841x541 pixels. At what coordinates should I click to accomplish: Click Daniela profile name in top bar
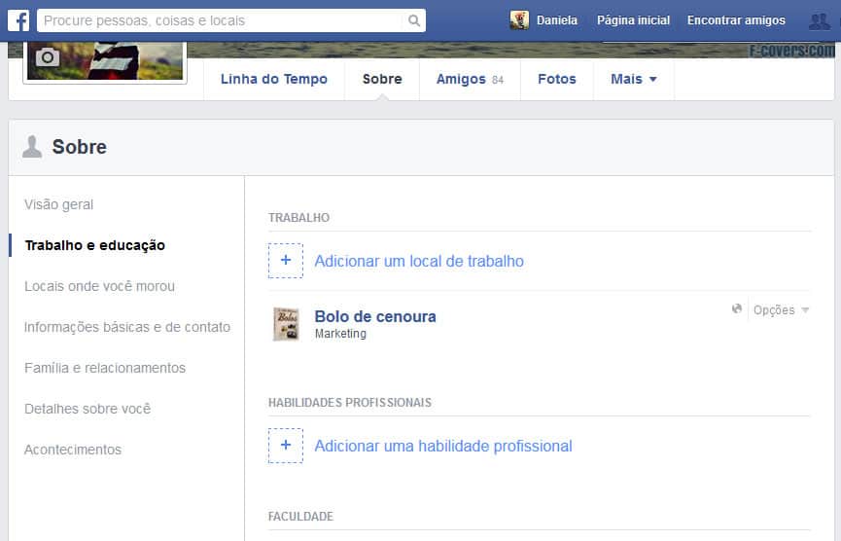[557, 20]
